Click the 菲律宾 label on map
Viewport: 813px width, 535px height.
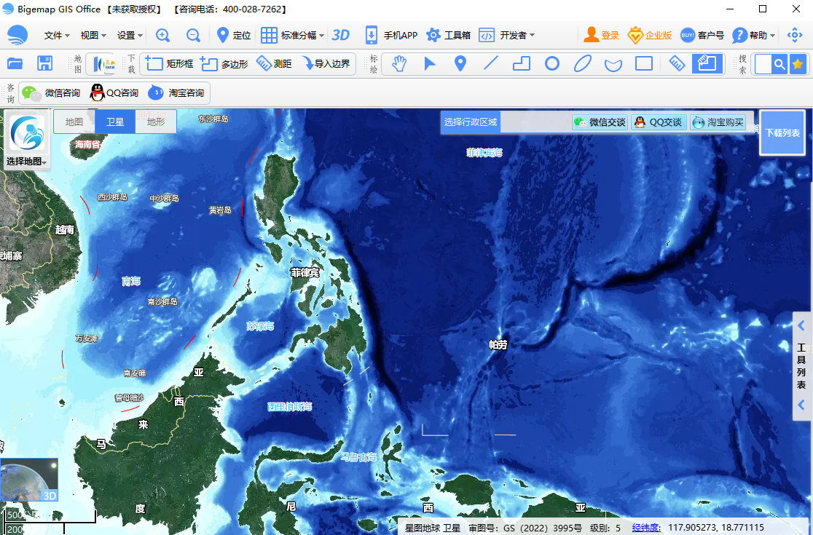[305, 272]
